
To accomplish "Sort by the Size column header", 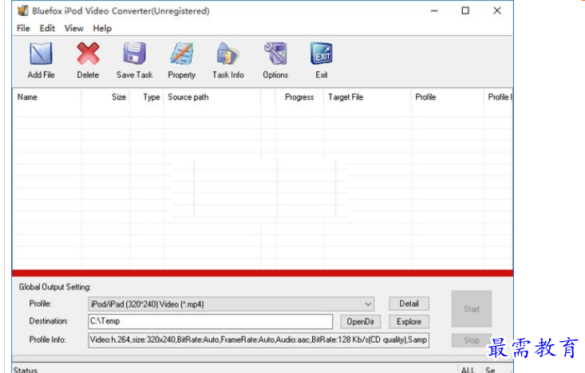I will [105, 97].
